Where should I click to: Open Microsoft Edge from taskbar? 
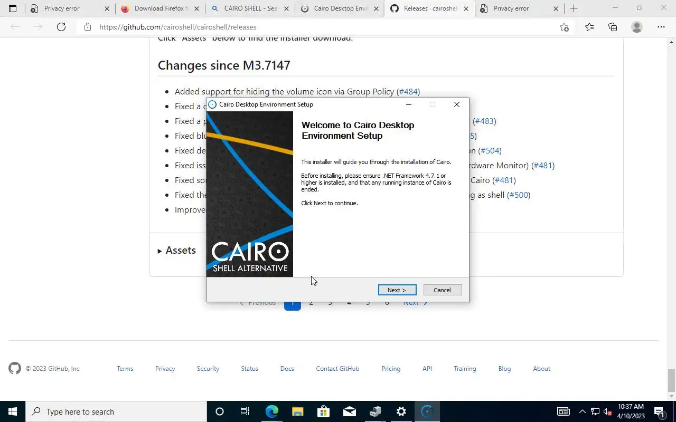271,411
